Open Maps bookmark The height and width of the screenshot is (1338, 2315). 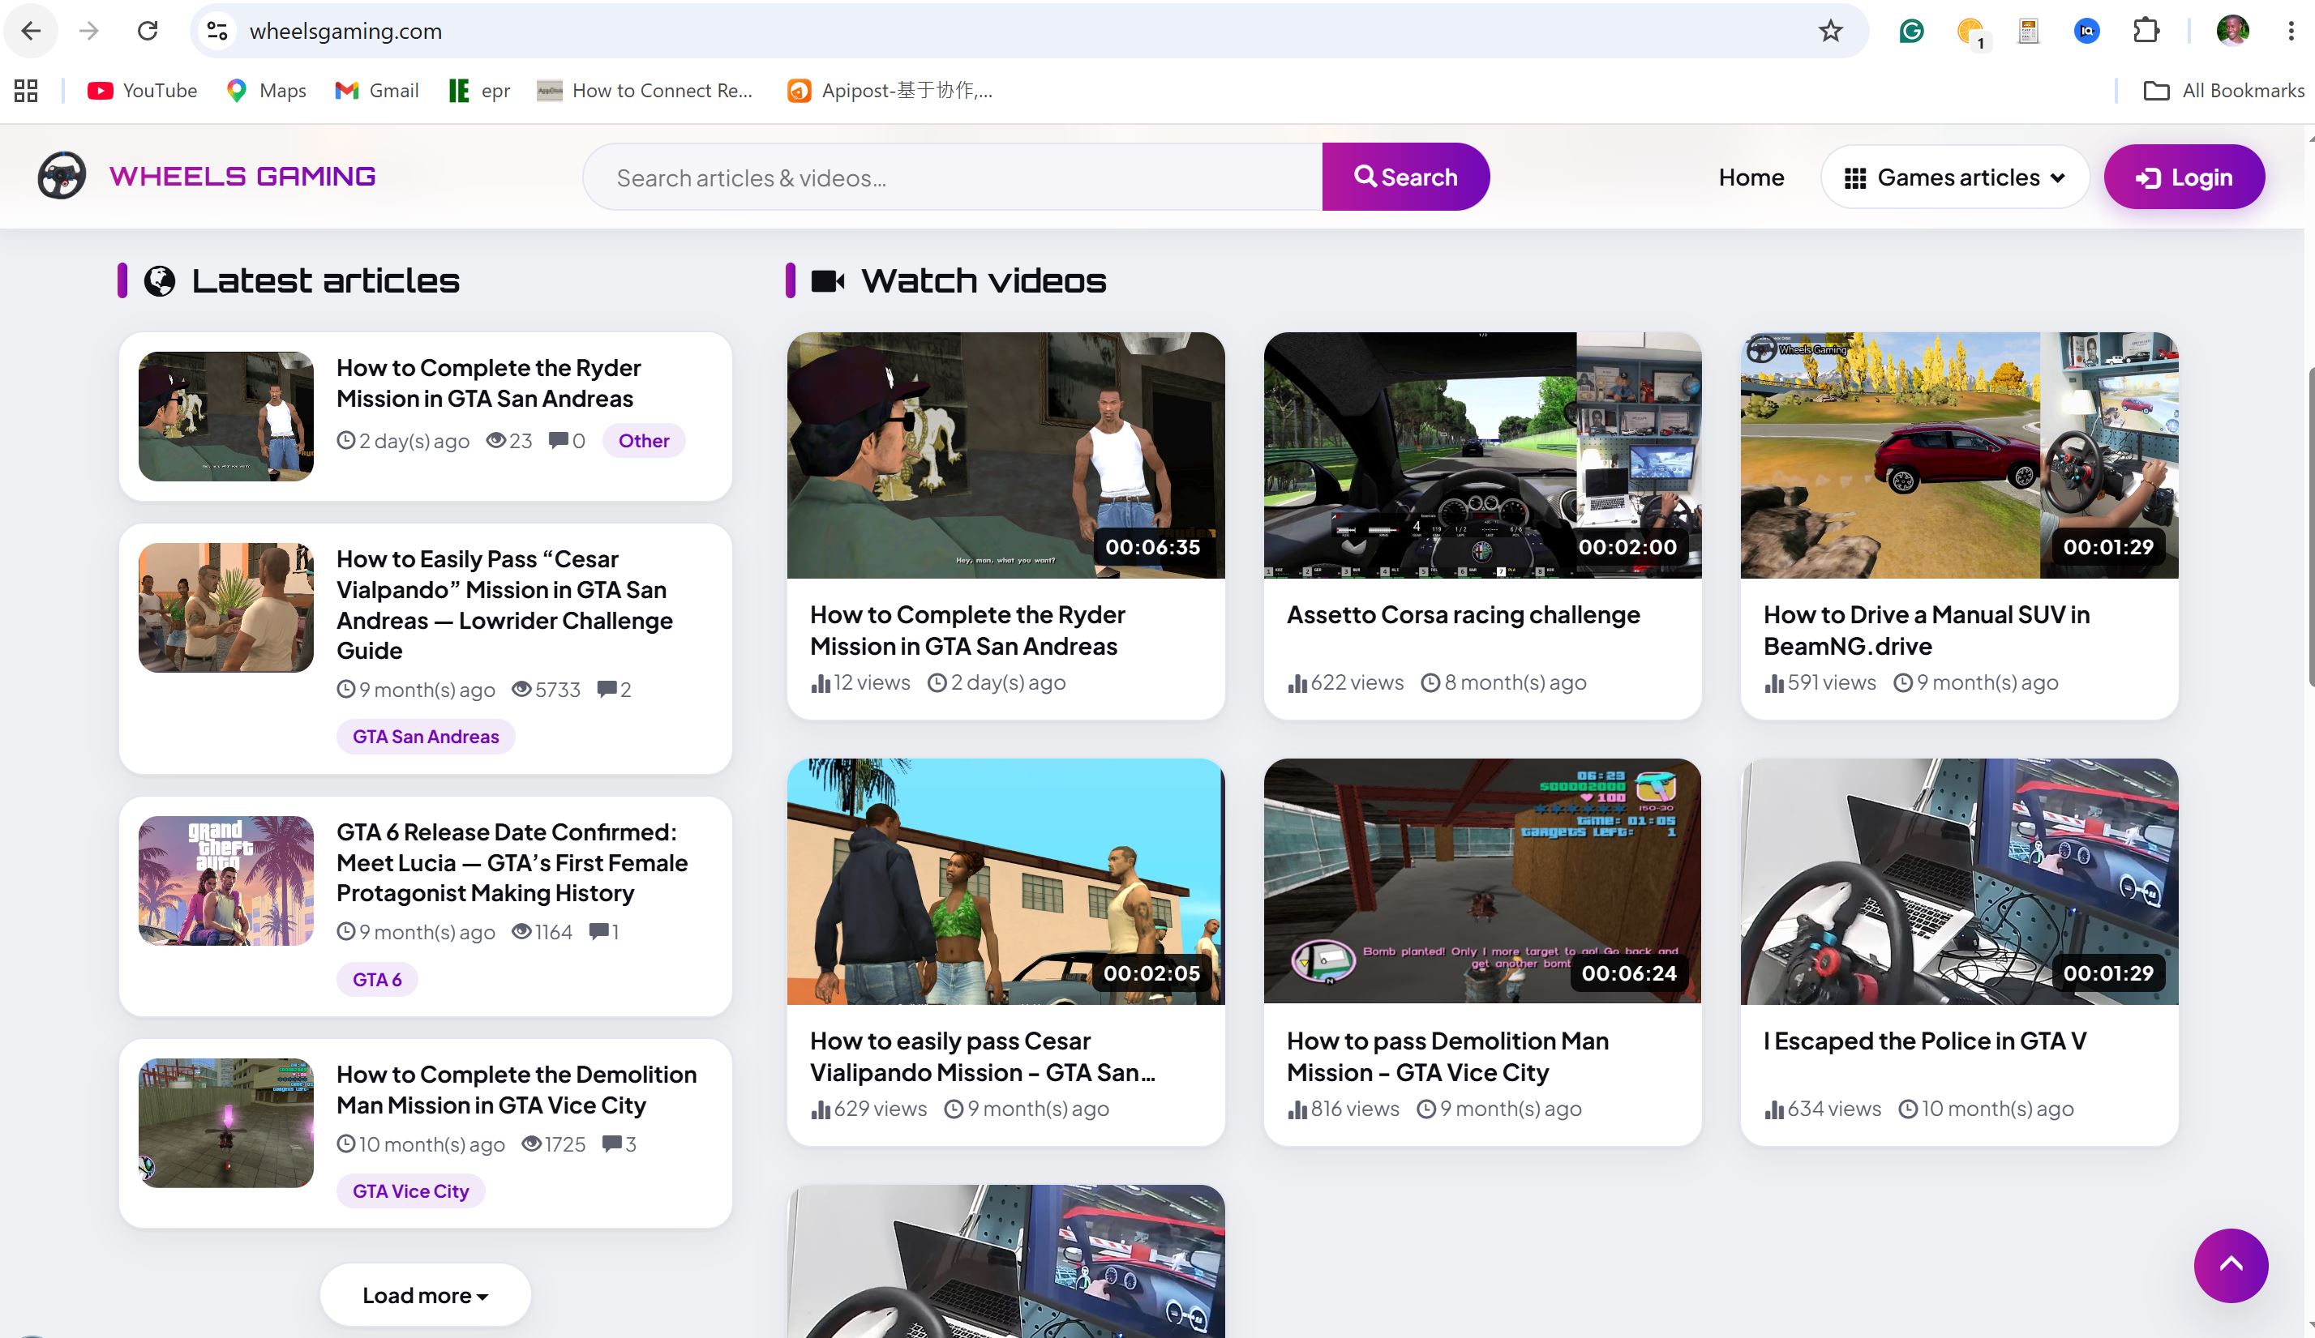(267, 90)
